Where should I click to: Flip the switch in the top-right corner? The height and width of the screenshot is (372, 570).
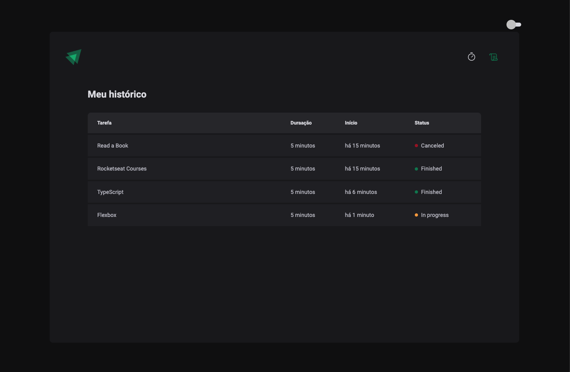click(514, 25)
